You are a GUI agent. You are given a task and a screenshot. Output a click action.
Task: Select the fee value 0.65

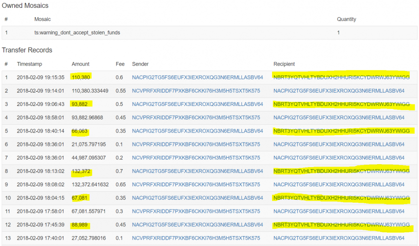click(120, 184)
